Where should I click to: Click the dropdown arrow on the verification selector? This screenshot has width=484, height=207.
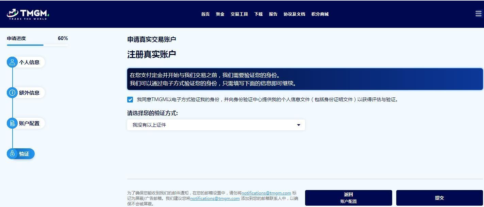point(299,125)
